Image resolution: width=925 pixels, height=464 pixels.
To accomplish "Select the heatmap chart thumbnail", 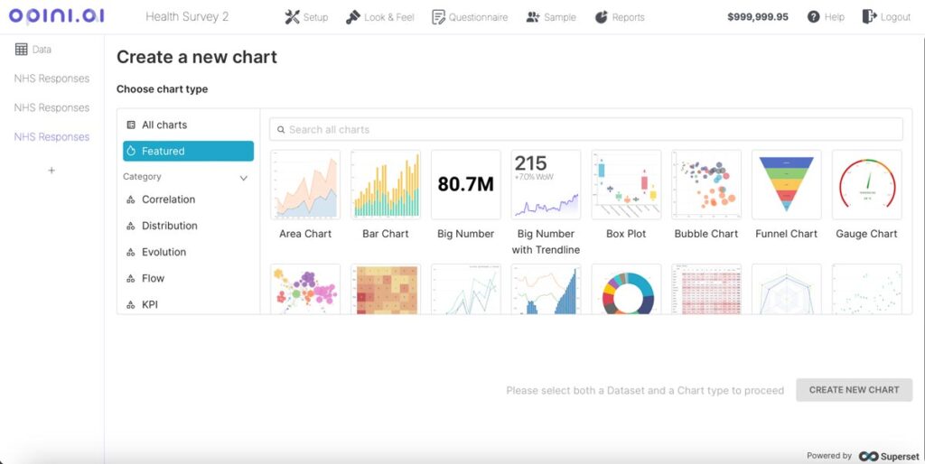I will (386, 289).
